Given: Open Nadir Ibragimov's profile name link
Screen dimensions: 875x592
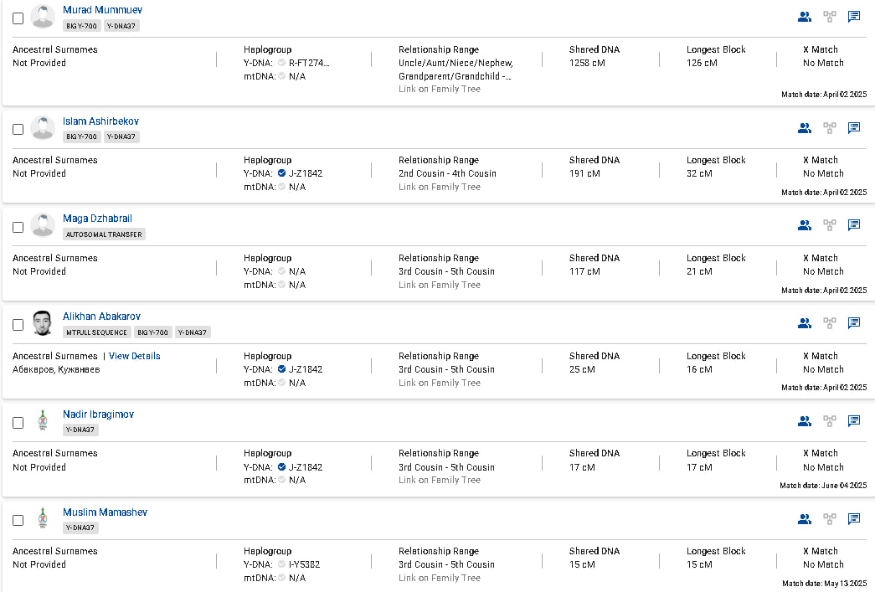Looking at the screenshot, I should [x=98, y=414].
